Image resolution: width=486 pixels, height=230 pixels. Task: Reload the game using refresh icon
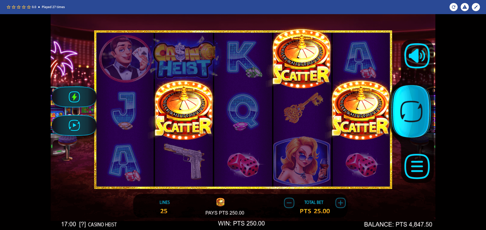click(x=454, y=7)
